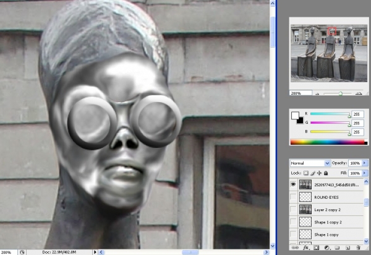Lock all layer attributes
This screenshot has height=255, width=371.
(326, 173)
